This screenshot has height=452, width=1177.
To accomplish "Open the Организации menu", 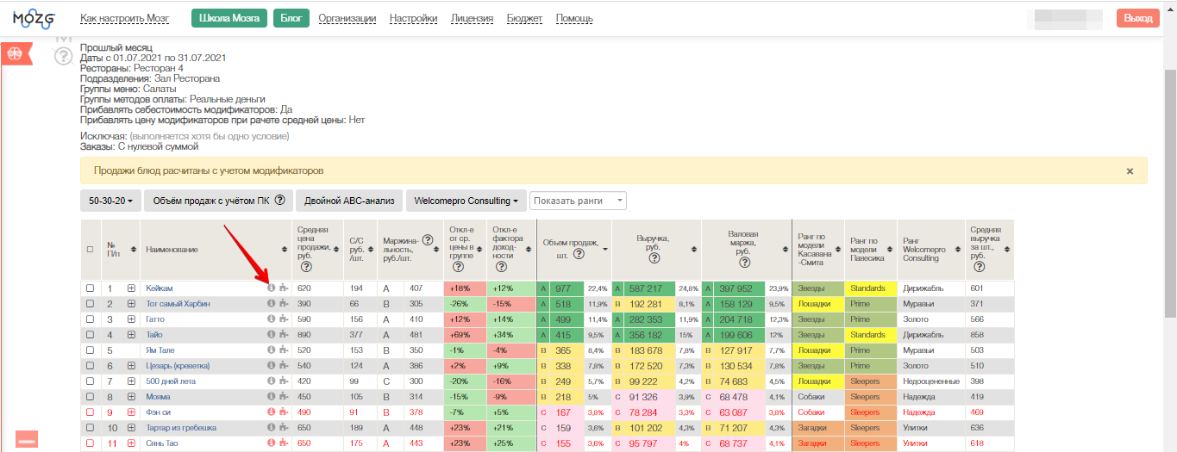I will (x=347, y=18).
